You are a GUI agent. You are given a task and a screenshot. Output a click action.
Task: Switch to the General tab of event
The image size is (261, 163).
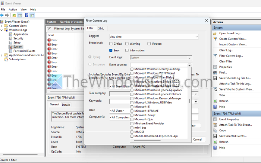54,104
